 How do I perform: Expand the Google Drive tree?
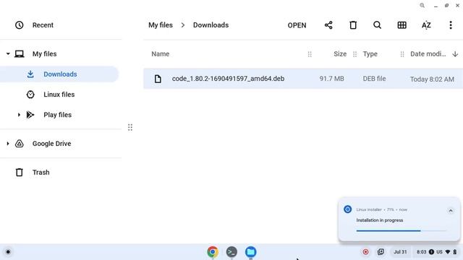8,144
